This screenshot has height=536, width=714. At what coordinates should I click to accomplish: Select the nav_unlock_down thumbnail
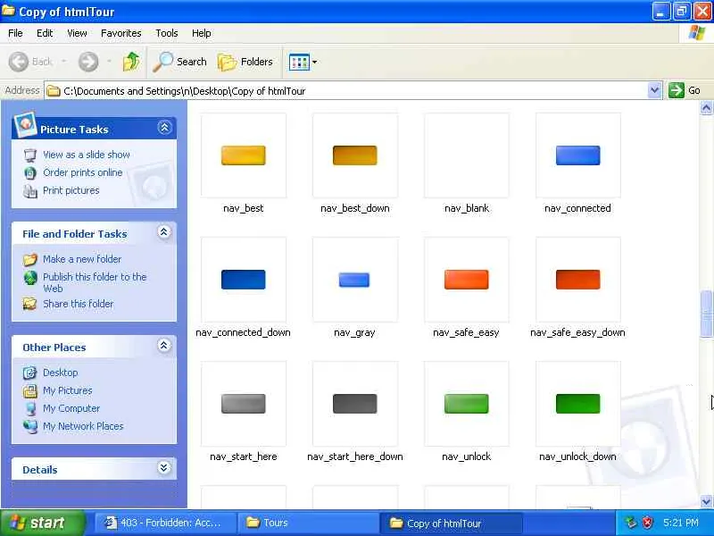[x=577, y=404]
